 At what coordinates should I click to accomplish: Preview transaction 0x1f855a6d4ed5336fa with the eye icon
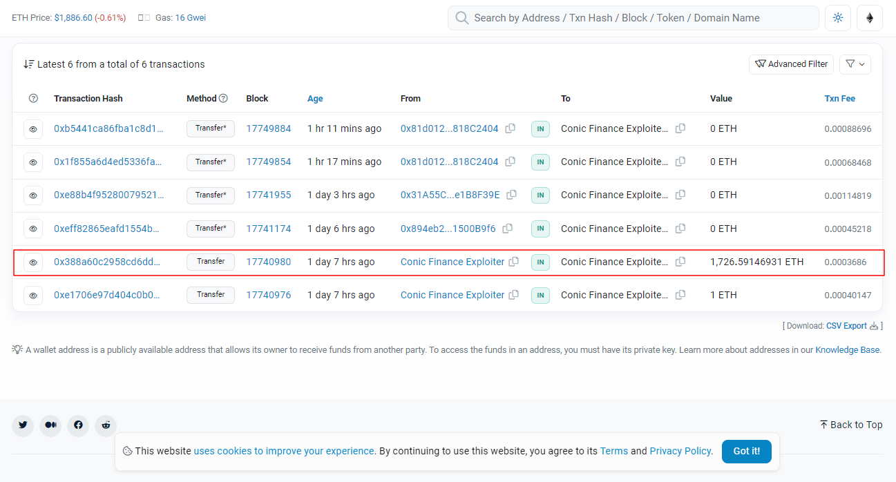(x=33, y=162)
